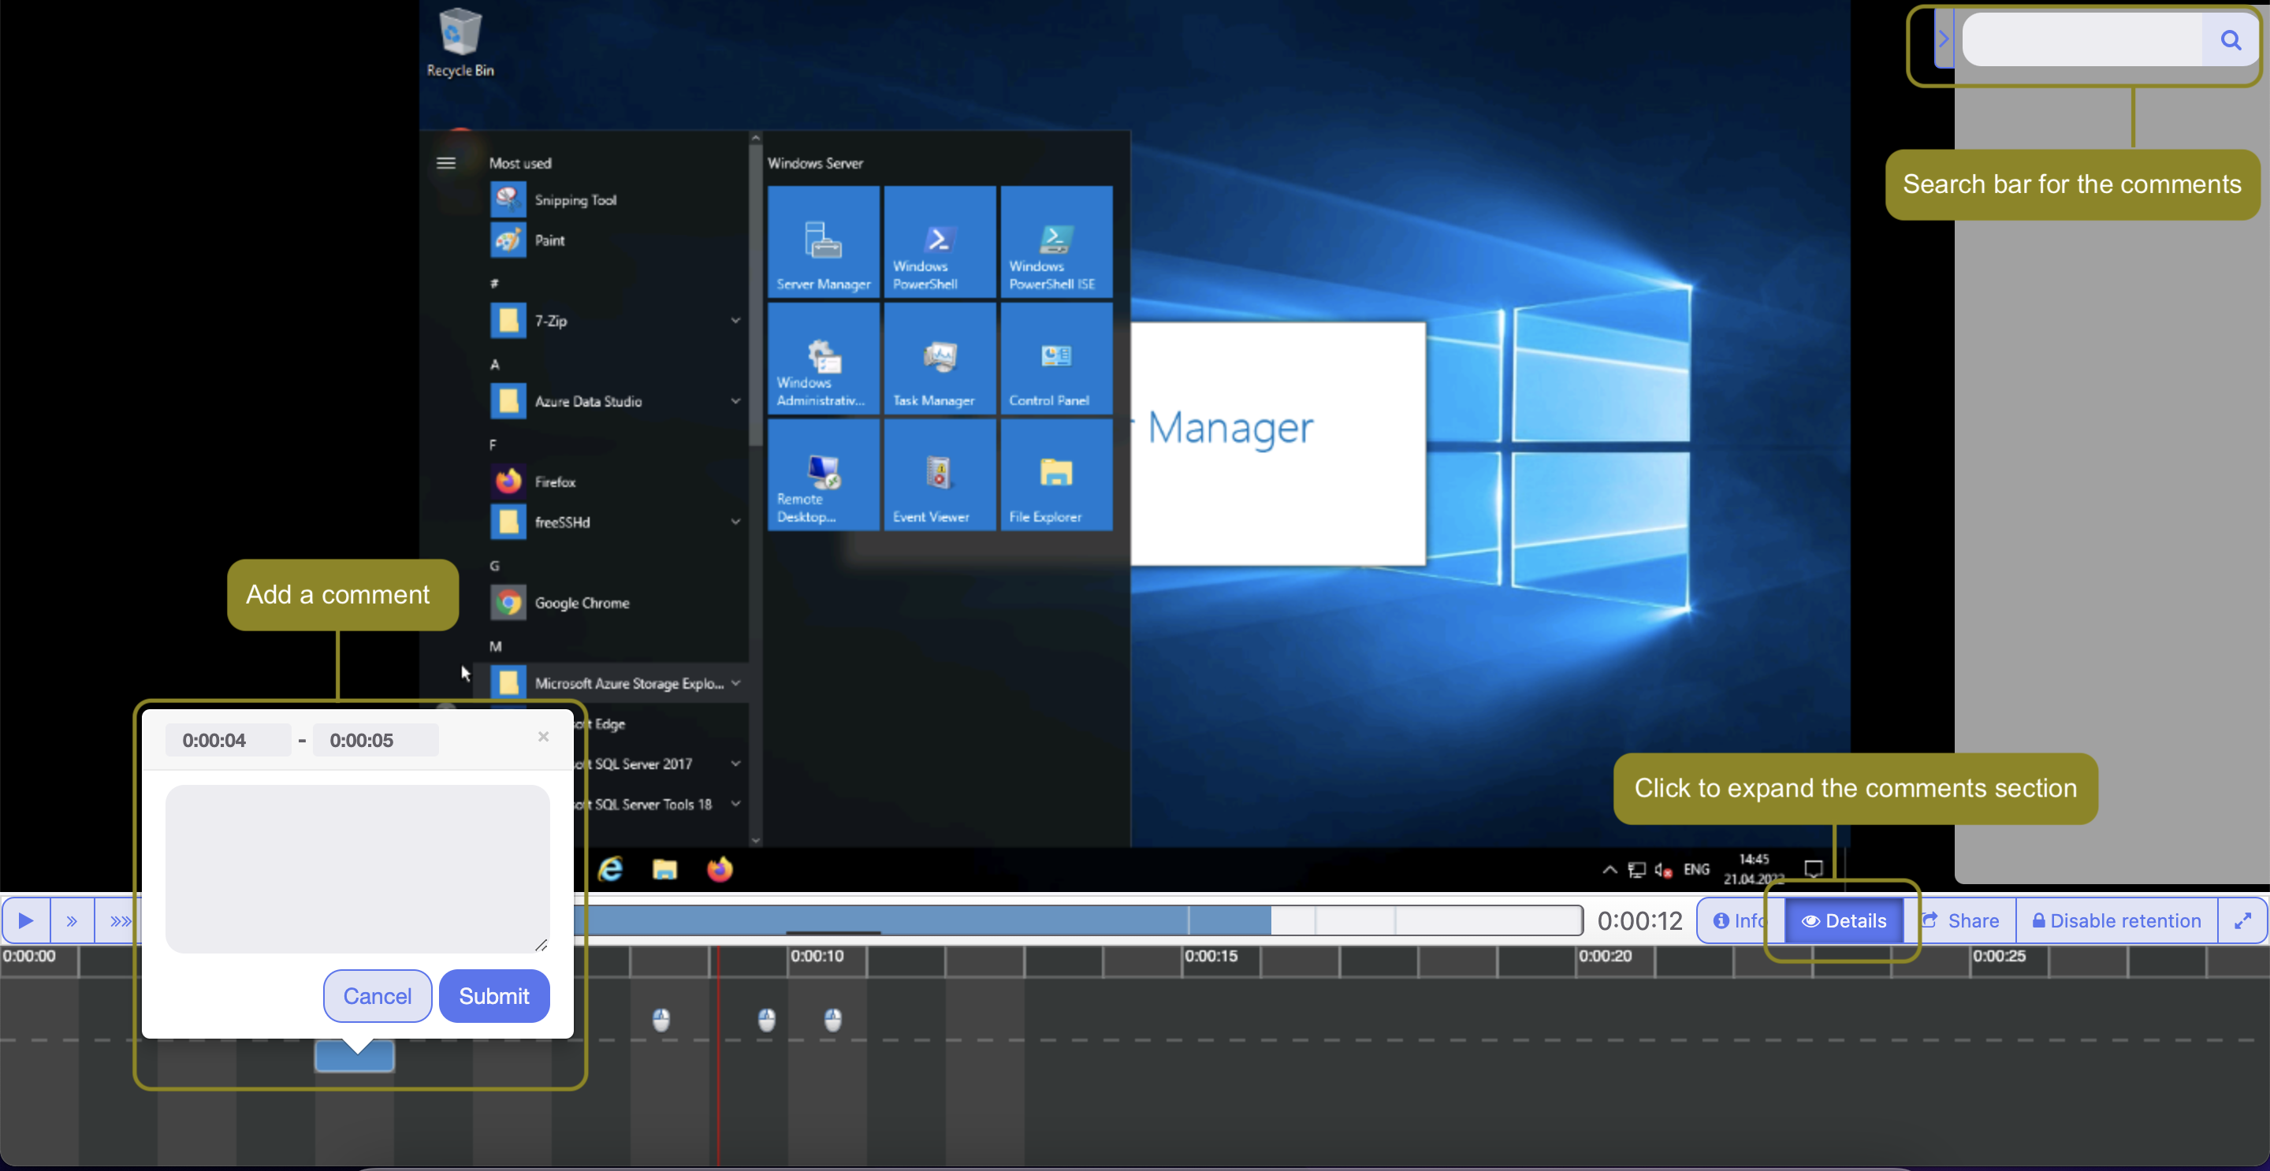Type-focus the comments search input field
The image size is (2270, 1171).
tap(2083, 39)
